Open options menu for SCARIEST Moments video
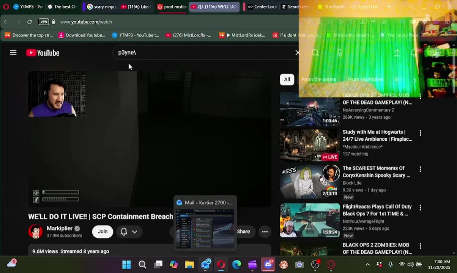Image resolution: width=457 pixels, height=273 pixels. (420, 169)
